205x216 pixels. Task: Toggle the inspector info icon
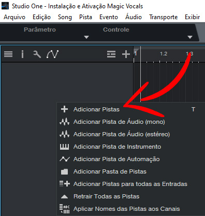[22, 54]
